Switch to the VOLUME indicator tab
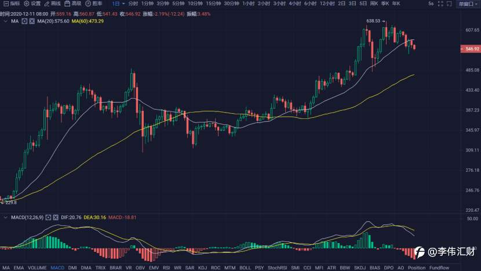The image size is (481, 271). coord(37,268)
